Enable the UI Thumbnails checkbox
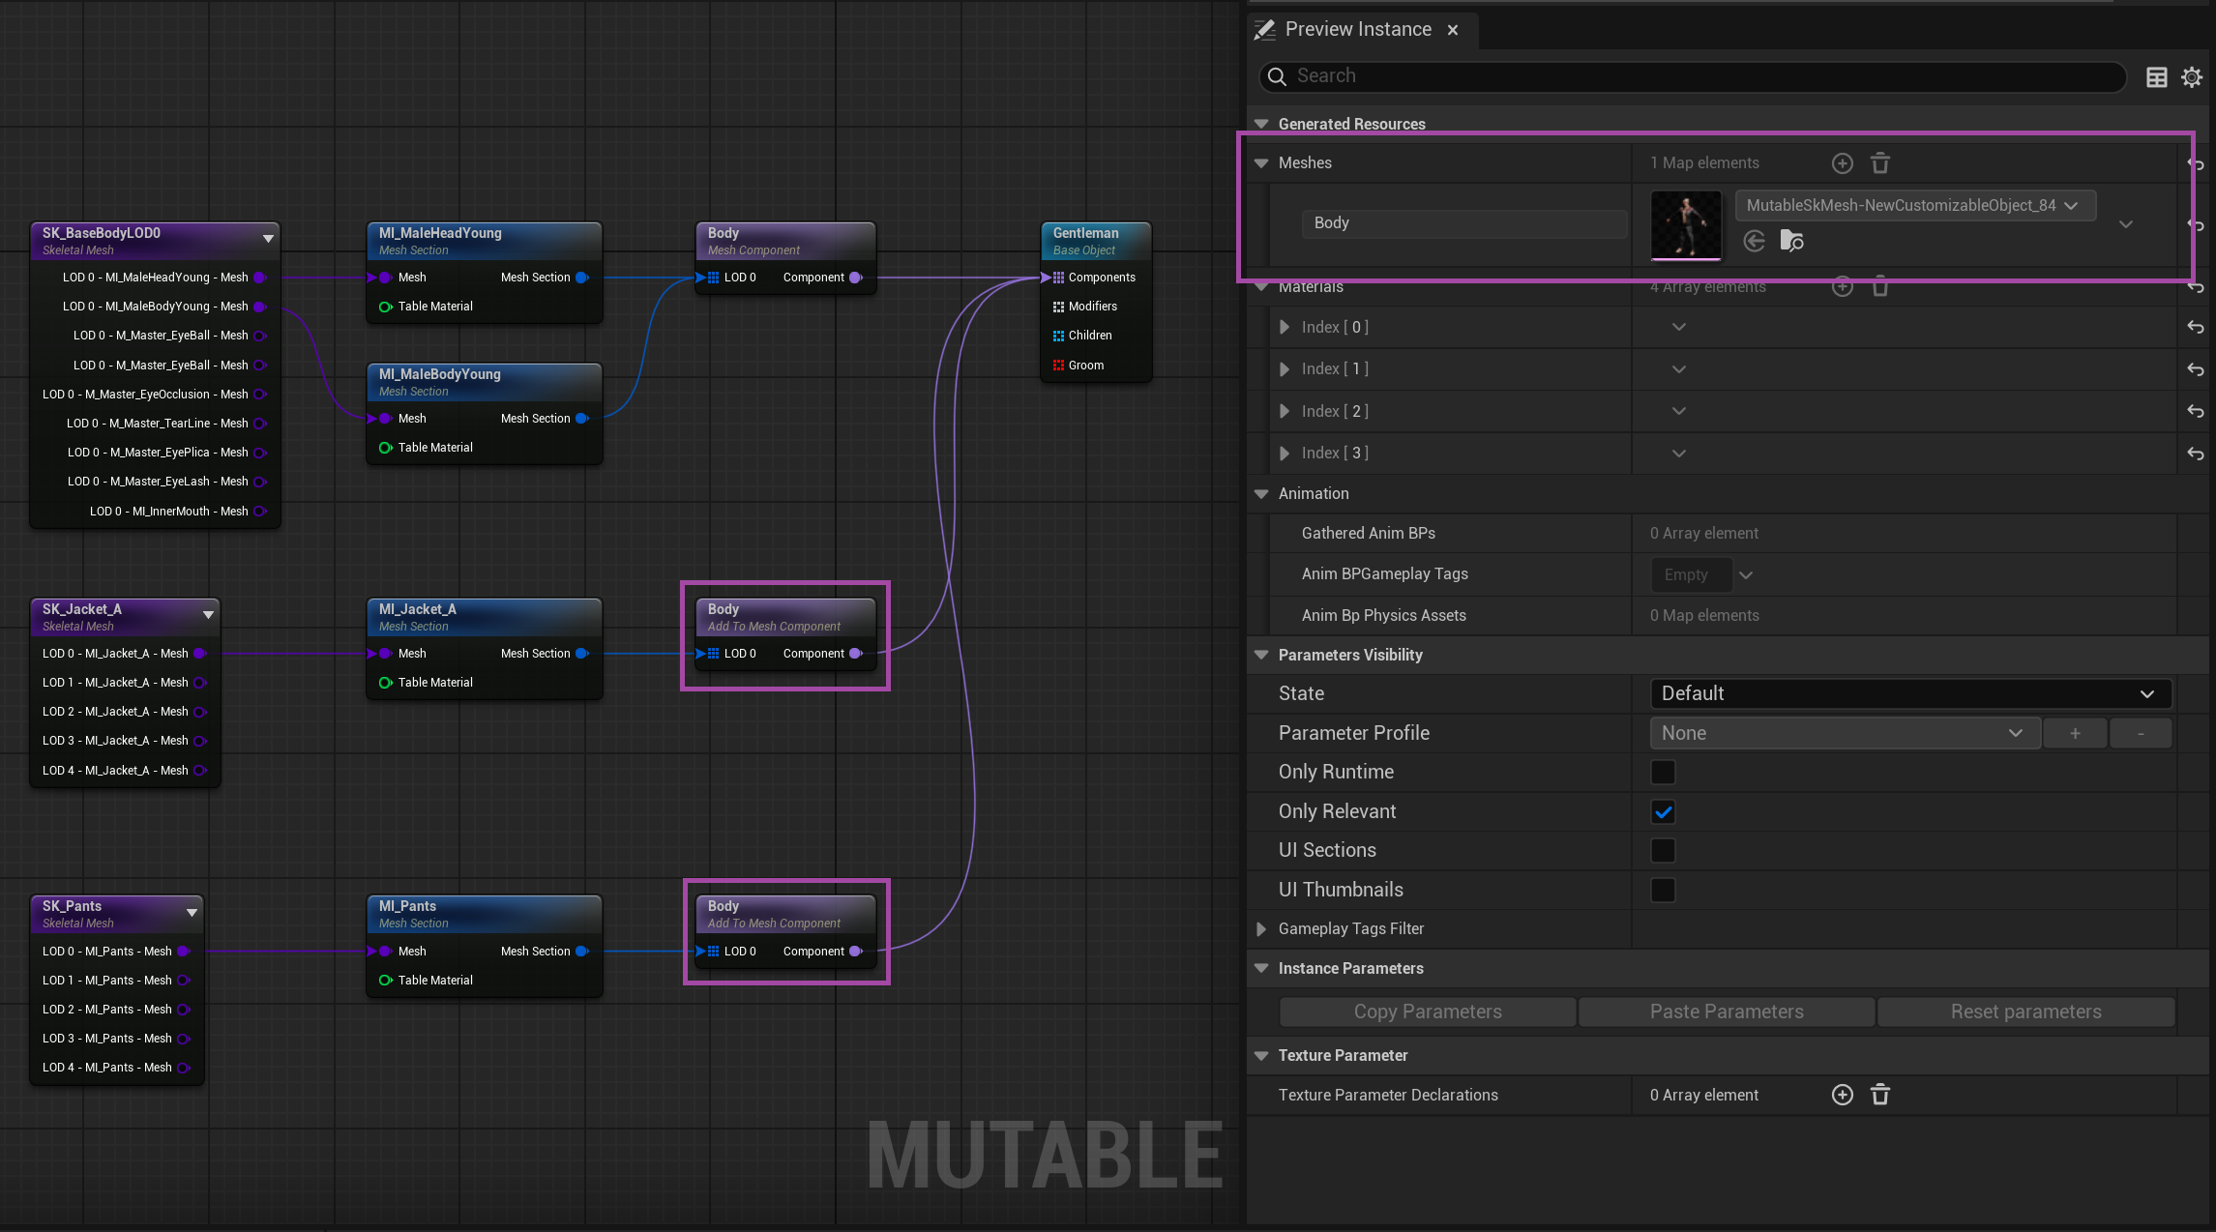Image resolution: width=2216 pixels, height=1232 pixels. tap(1663, 891)
